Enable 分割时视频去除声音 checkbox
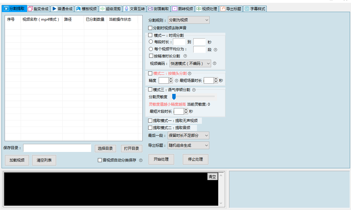The image size is (351, 210). [150, 28]
